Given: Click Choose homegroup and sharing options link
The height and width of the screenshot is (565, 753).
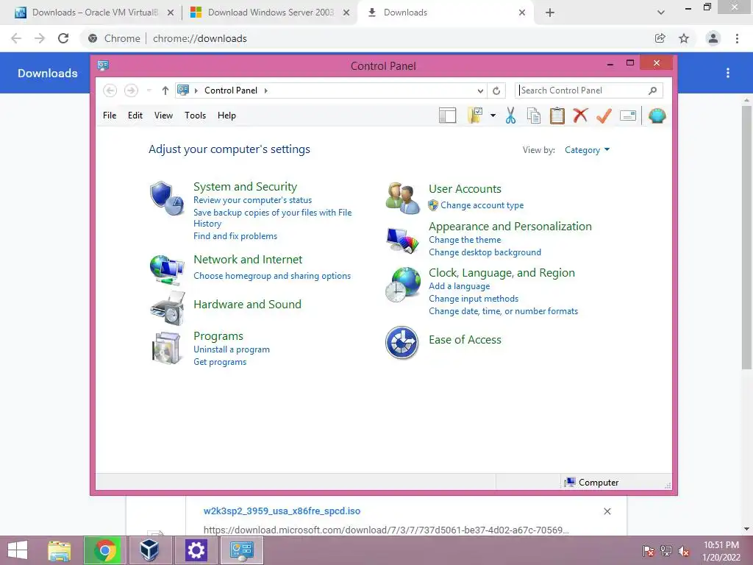Looking at the screenshot, I should [272, 276].
